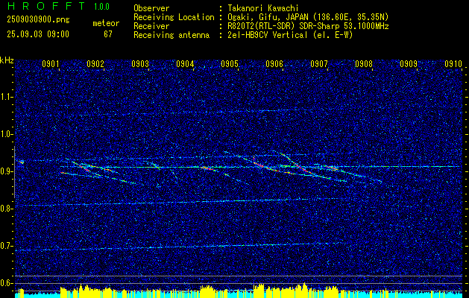The image size is (469, 298).
Task: Click the 1.1 kHz axis label
Action: coord(6,97)
